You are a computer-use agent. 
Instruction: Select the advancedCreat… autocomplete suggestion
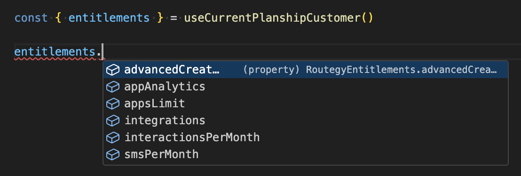click(305, 70)
